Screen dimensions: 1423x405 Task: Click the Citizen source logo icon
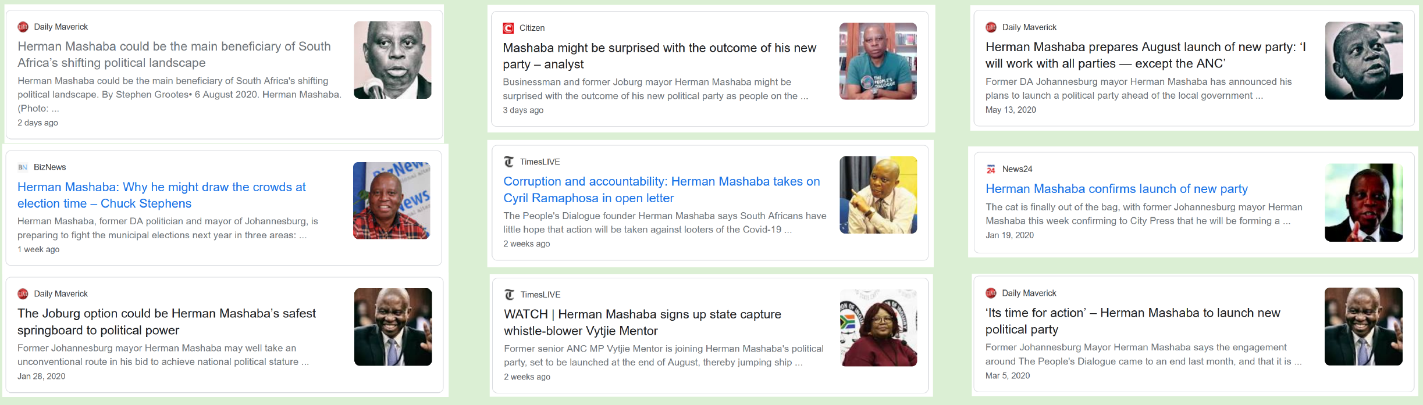[x=508, y=28]
